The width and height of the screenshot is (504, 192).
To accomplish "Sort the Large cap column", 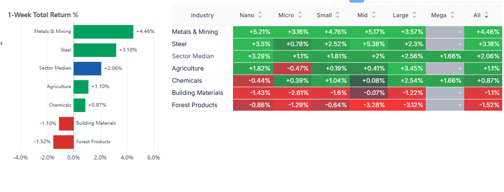I will point(414,15).
